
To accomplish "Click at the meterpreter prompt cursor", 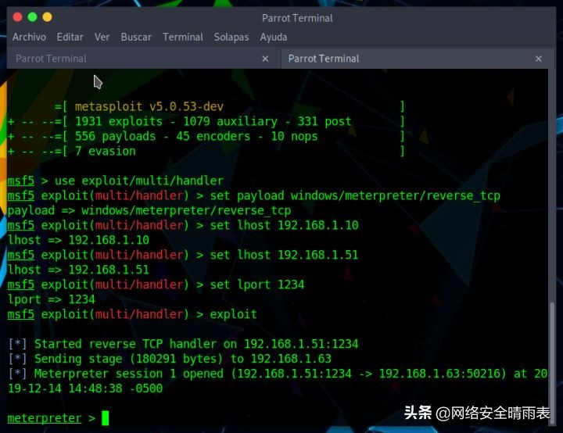I will (105, 418).
